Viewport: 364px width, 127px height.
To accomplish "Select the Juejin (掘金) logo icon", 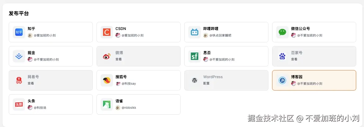I will coord(19,56).
